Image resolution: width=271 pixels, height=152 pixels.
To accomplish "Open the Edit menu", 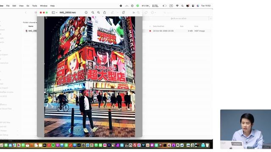I will pos(14,5).
